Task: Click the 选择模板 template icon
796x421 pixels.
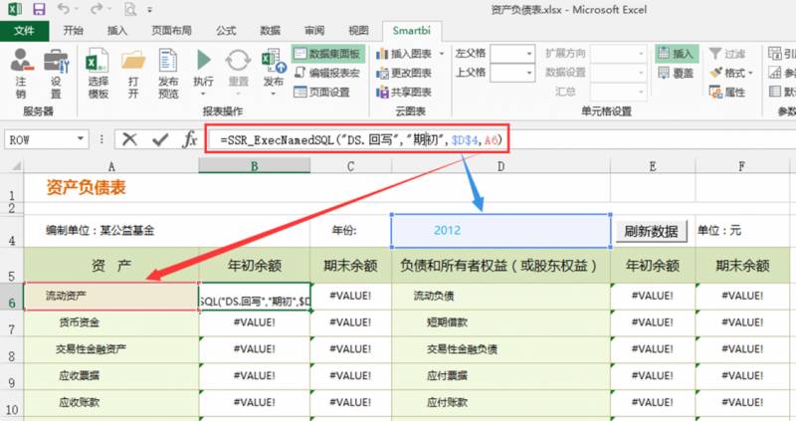Action: tap(98, 60)
